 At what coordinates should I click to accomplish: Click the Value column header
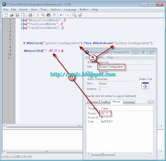click(105, 108)
